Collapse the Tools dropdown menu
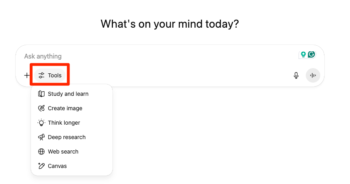The image size is (350, 184). click(50, 75)
